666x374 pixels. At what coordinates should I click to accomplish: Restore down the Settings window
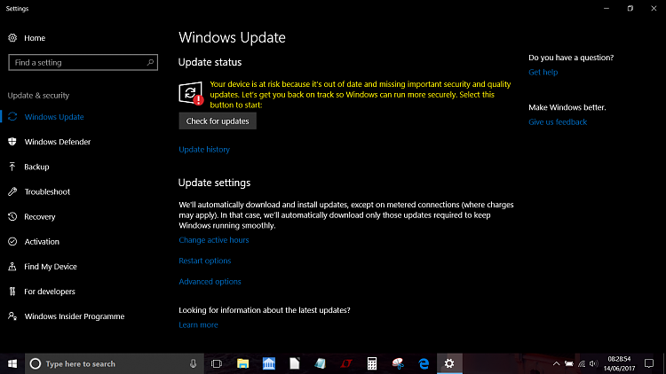tap(630, 9)
